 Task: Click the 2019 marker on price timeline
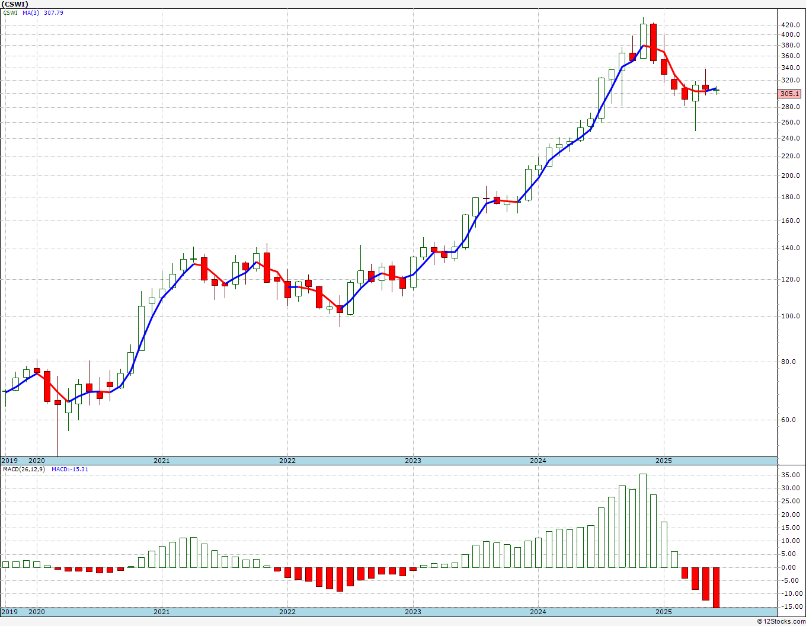(9, 461)
